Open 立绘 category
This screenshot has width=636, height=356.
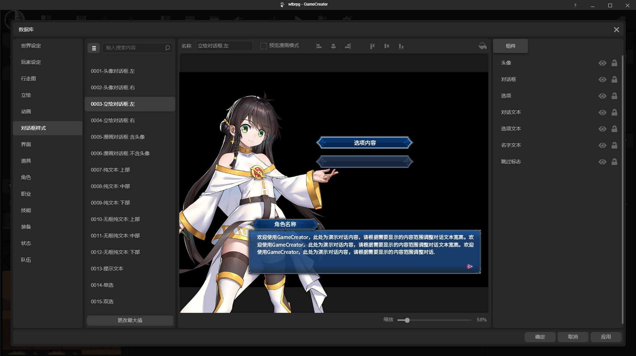pos(47,95)
